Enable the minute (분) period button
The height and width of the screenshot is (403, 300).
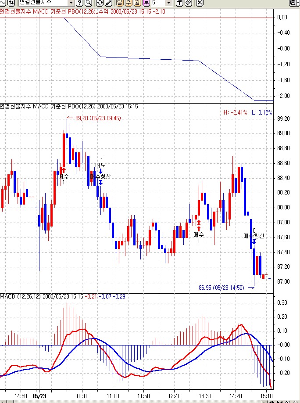tap(146, 3)
